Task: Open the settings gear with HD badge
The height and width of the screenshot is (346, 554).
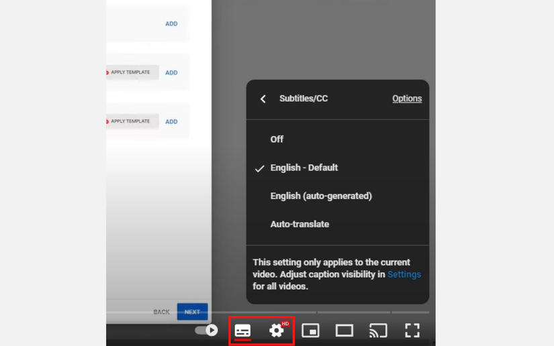Action: [x=277, y=331]
